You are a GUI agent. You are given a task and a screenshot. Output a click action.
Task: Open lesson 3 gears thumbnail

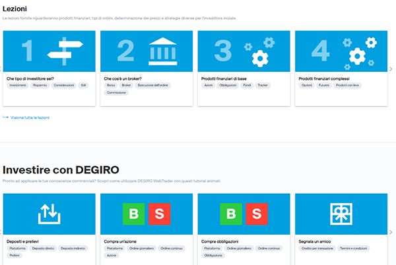[x=244, y=51]
